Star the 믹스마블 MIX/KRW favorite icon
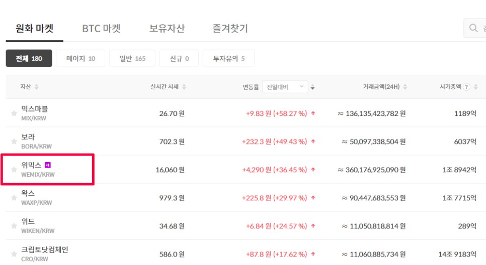 pos(14,113)
